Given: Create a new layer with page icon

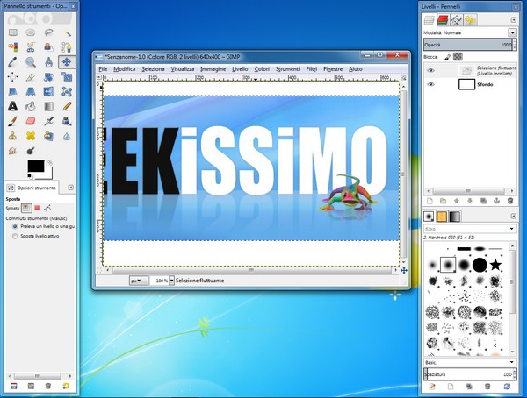Looking at the screenshot, I should point(430,201).
